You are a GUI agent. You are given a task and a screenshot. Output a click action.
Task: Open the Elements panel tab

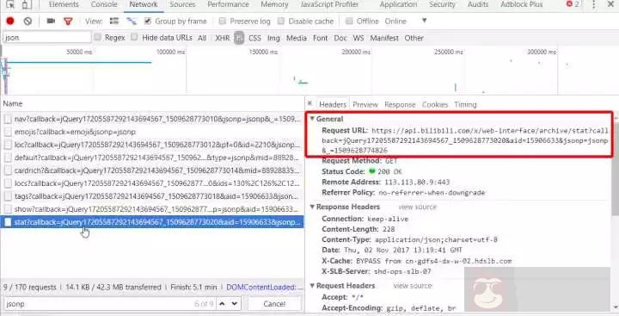coord(64,5)
